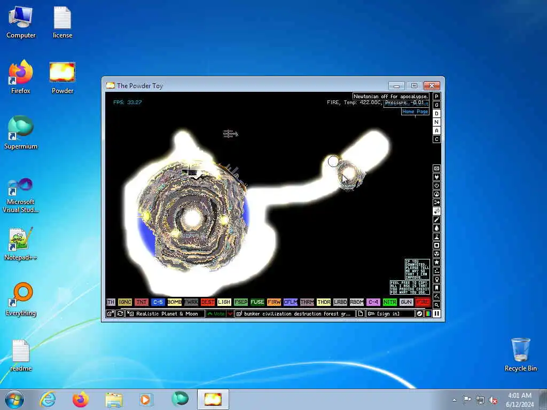
Task: Open the save browser icon
Action: 110,314
